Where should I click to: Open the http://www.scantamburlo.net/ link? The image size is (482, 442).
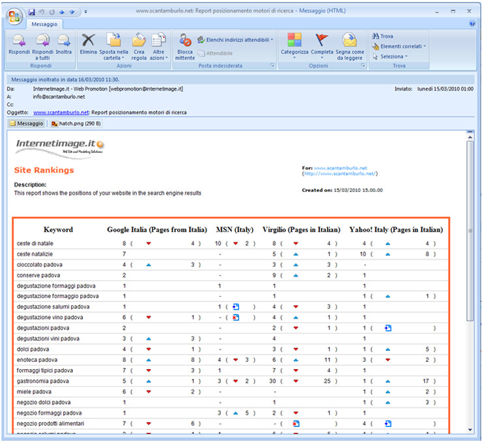(x=339, y=174)
